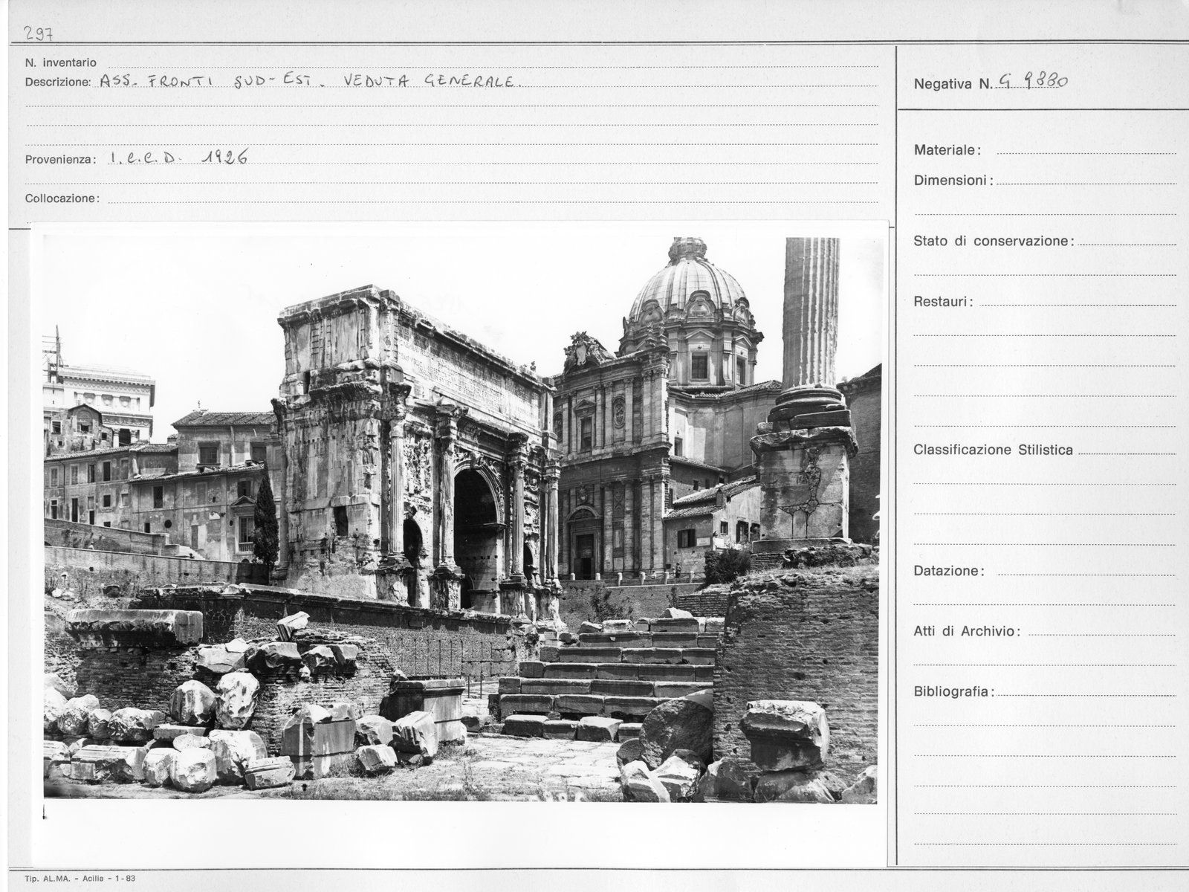Viewport: 1189px width, 892px height.
Task: Click the 'Atti di Archivio:' label
Action: click(x=967, y=631)
